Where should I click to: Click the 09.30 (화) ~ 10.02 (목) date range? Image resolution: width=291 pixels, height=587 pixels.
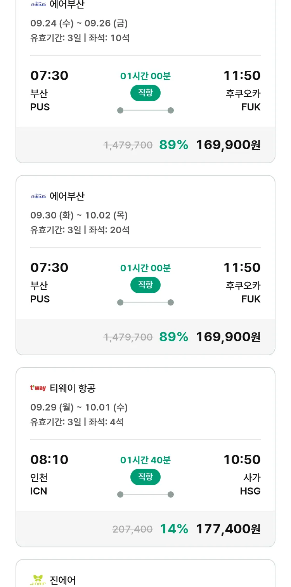(79, 215)
